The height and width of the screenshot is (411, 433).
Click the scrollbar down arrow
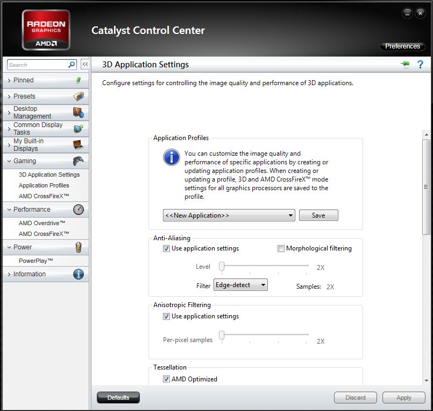pos(427,381)
